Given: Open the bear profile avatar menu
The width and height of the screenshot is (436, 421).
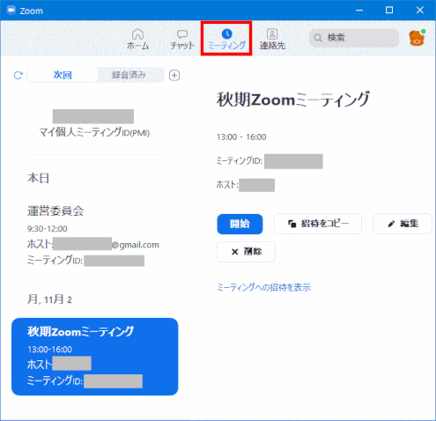Looking at the screenshot, I should (x=418, y=38).
